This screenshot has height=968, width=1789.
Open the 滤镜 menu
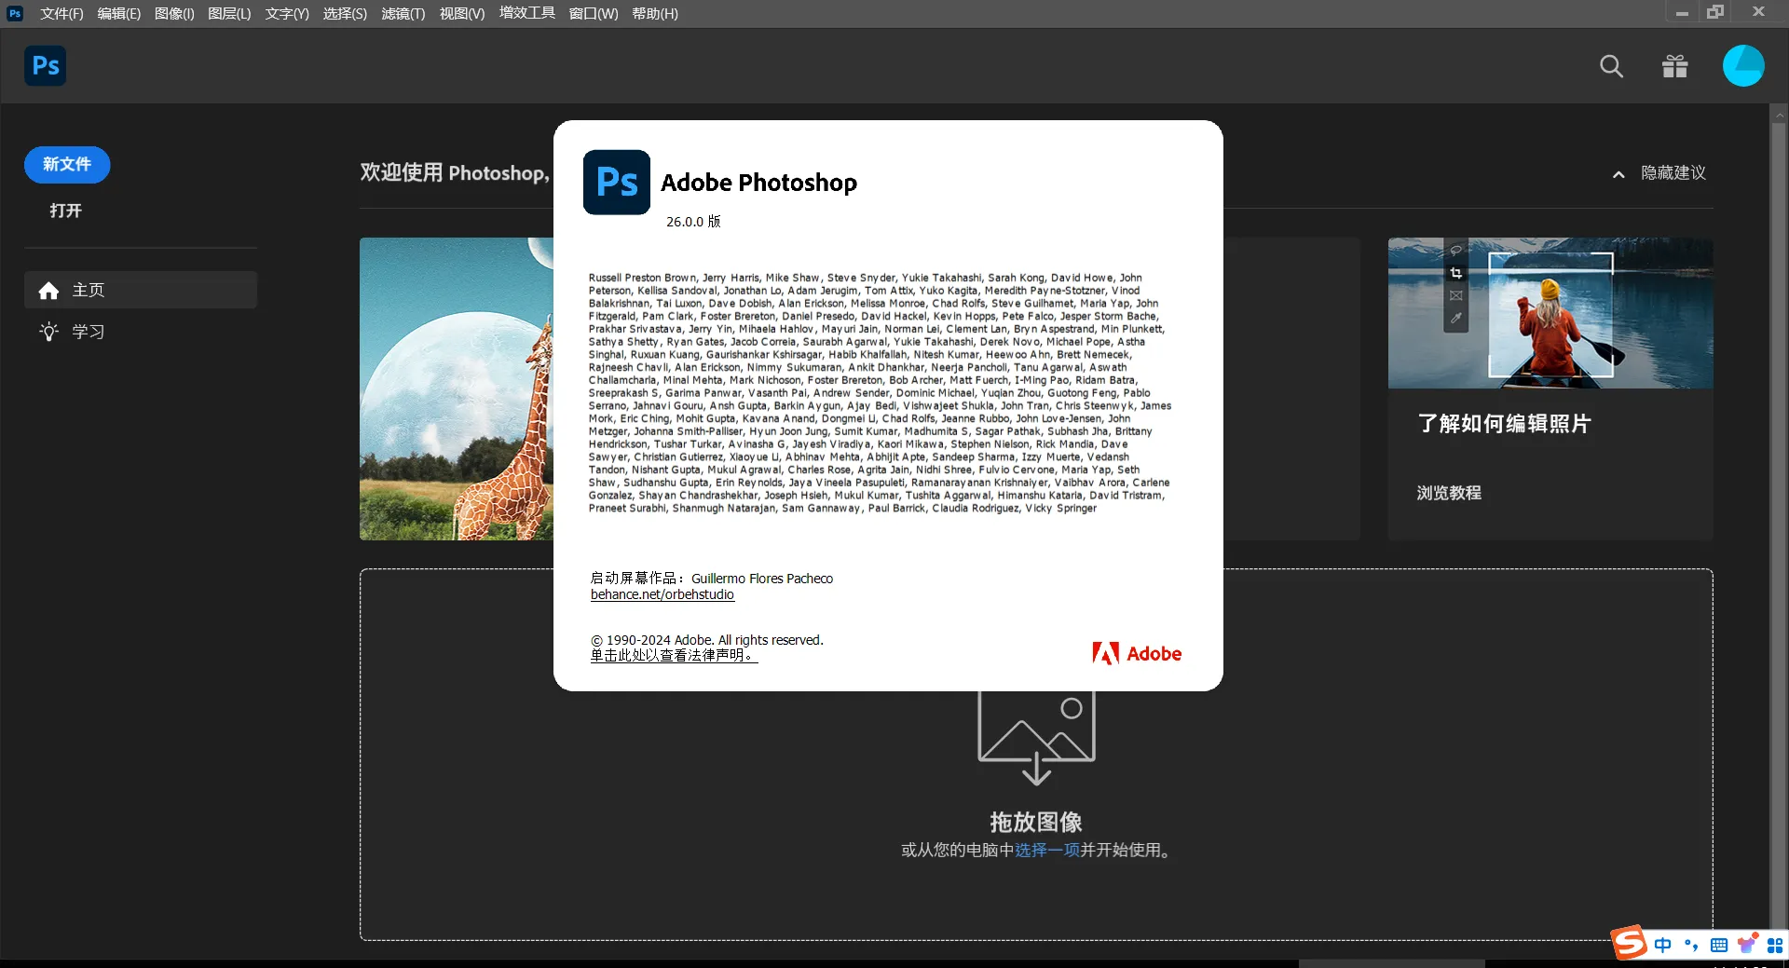403,13
